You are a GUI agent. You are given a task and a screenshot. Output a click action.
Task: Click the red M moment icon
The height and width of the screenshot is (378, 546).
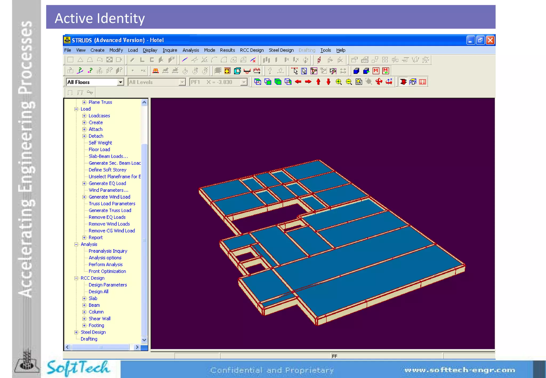(376, 71)
